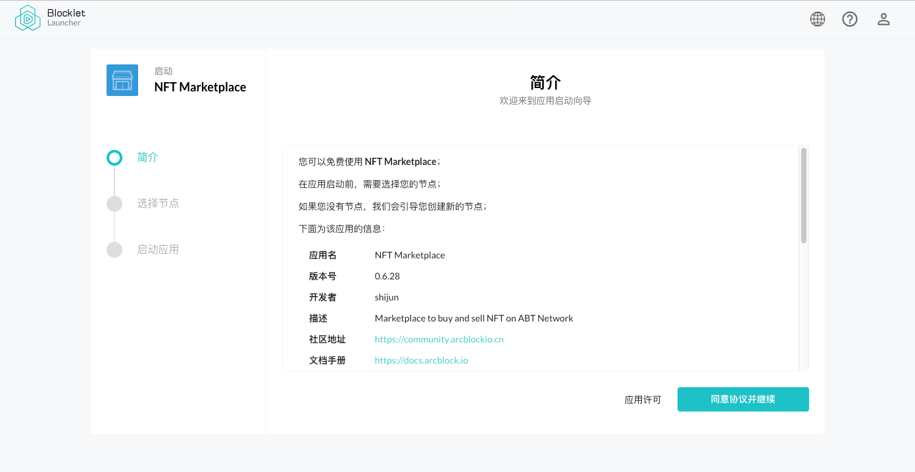Open the 应用许可 link
The image size is (915, 472).
point(643,400)
